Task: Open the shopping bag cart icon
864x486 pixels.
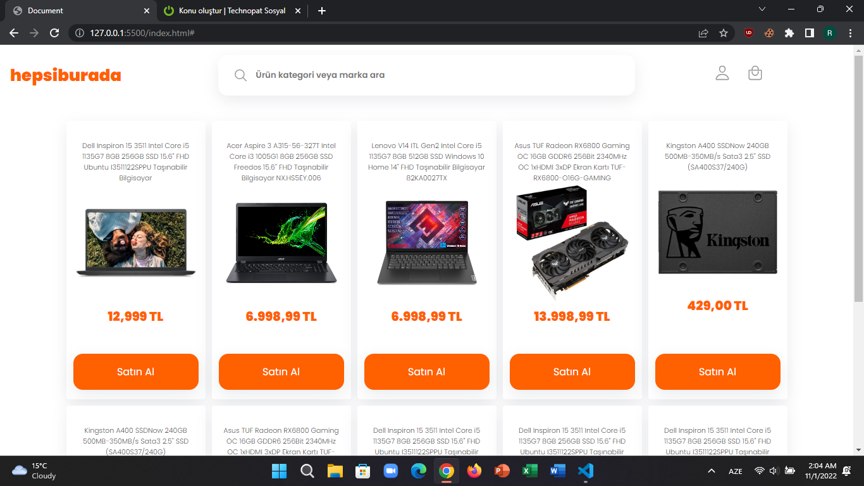Action: tap(755, 73)
